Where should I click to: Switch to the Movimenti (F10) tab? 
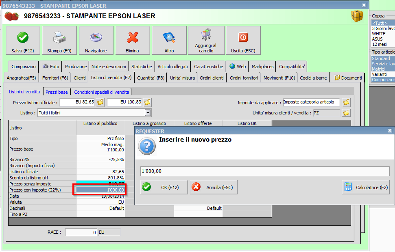(279, 78)
